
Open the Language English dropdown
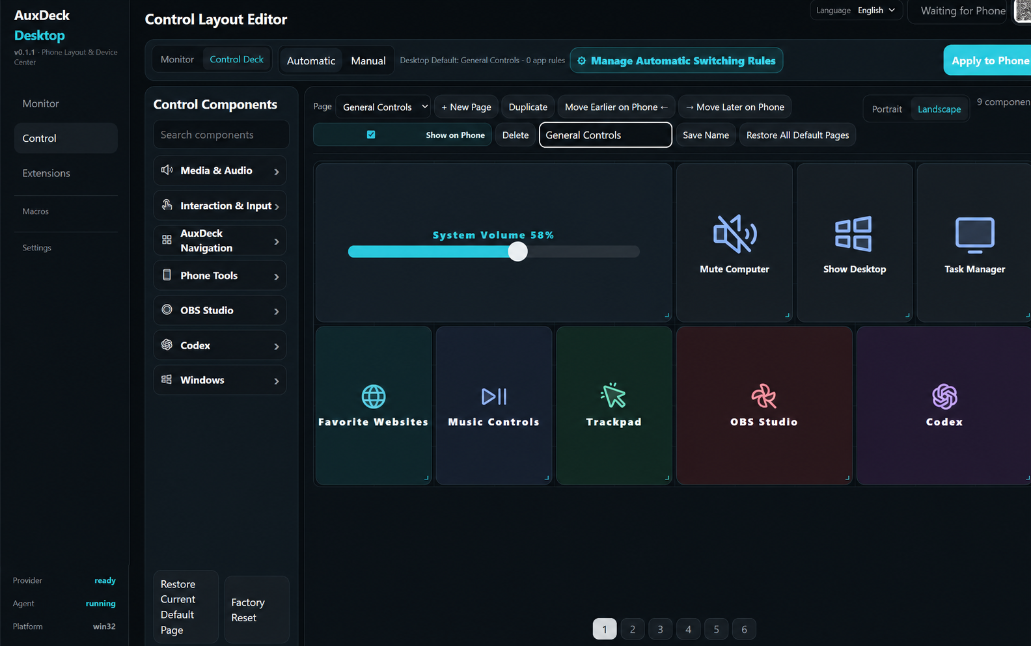tap(877, 10)
